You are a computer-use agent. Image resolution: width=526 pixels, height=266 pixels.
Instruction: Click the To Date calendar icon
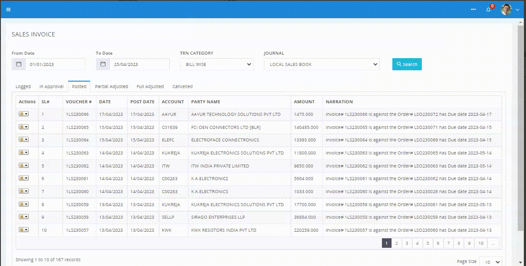103,64
